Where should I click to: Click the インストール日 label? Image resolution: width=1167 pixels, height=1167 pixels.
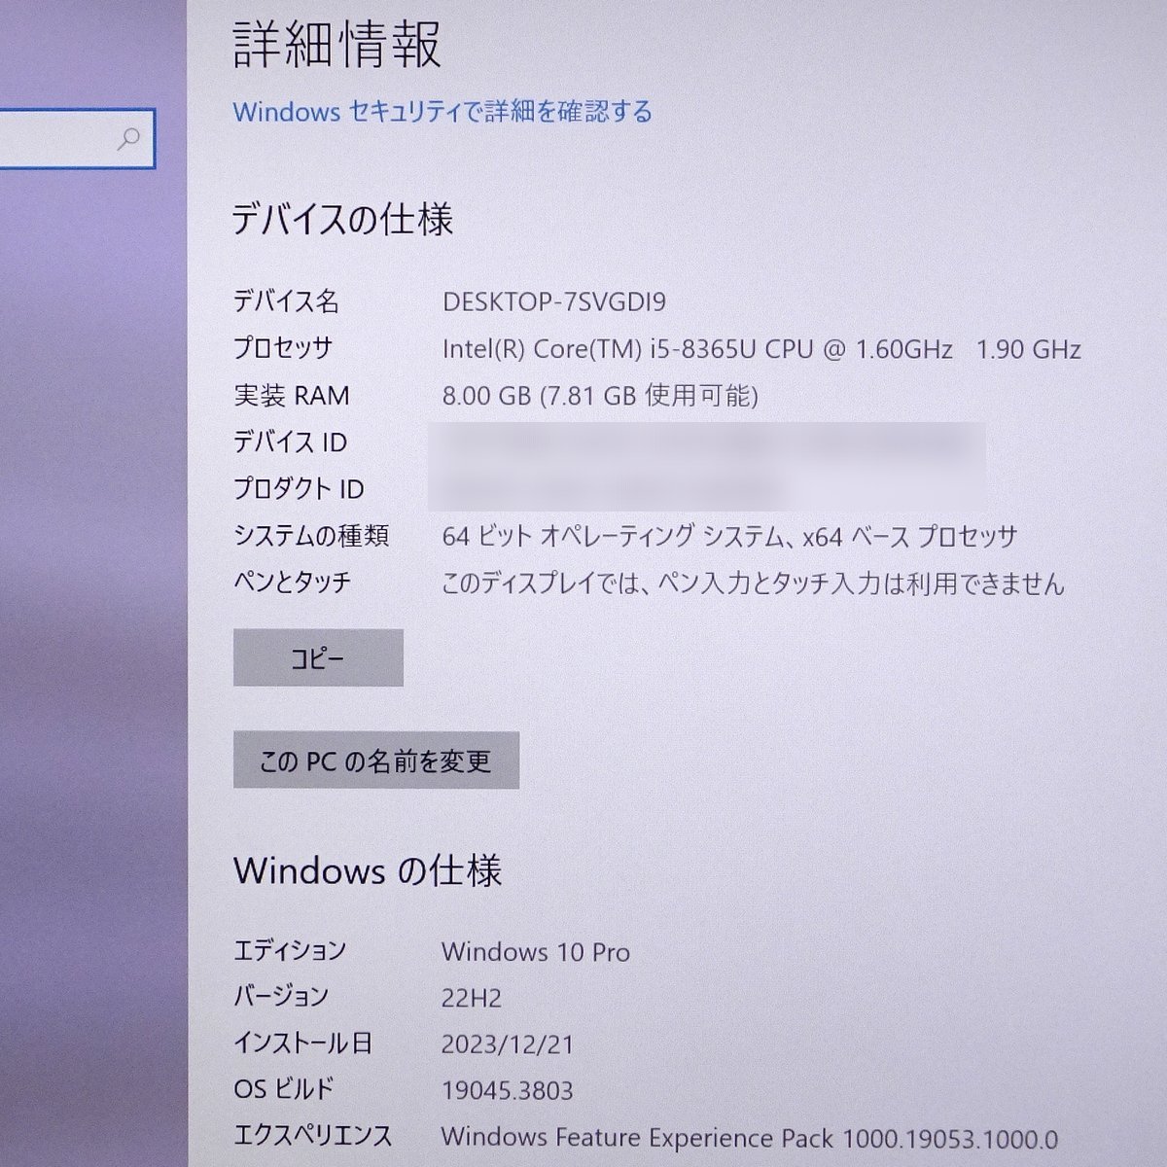303,1043
